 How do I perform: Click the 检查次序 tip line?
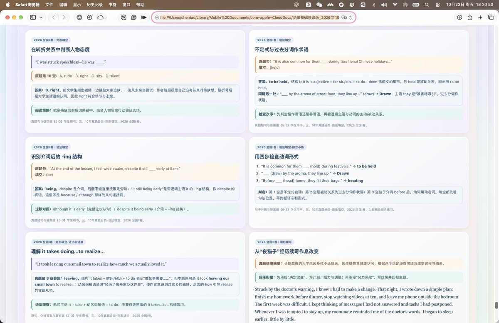pyautogui.click(x=358, y=114)
